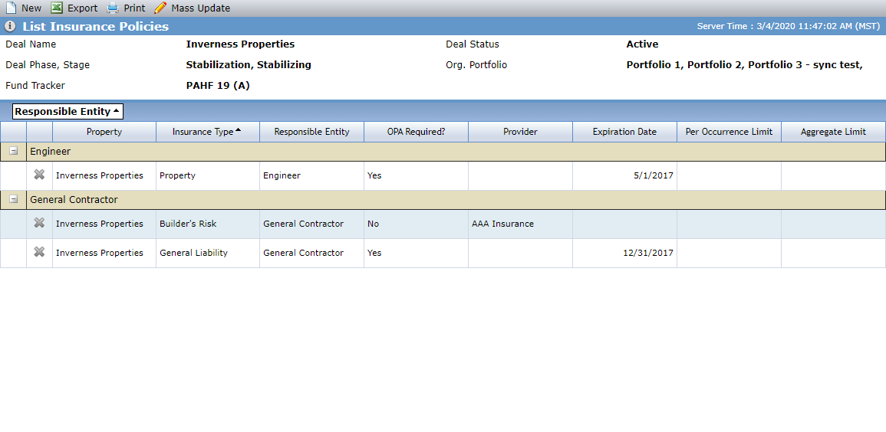Click General Contractor cell in General Liability row
The image size is (886, 432).
(x=312, y=254)
